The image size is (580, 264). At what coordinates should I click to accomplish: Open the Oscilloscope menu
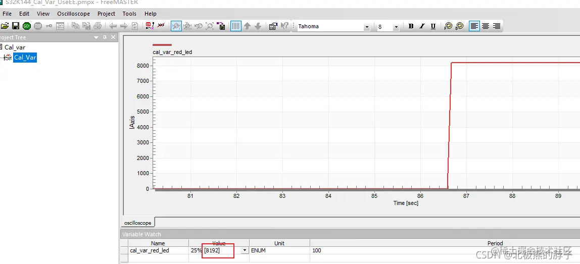74,14
